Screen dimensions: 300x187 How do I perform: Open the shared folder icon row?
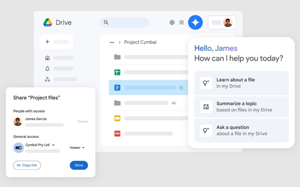(x=148, y=103)
